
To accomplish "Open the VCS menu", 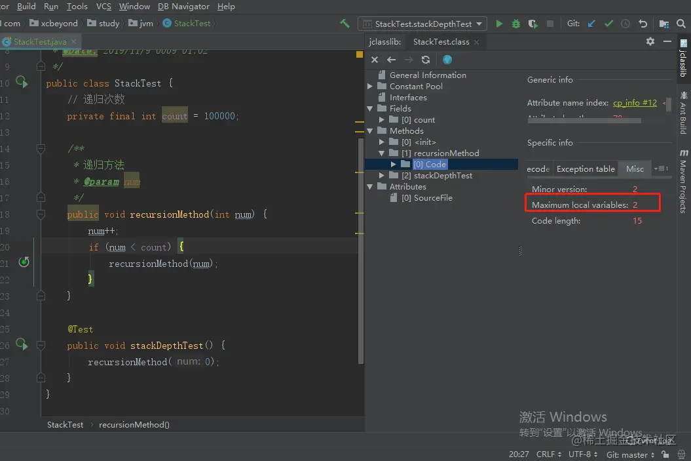I will pos(103,6).
